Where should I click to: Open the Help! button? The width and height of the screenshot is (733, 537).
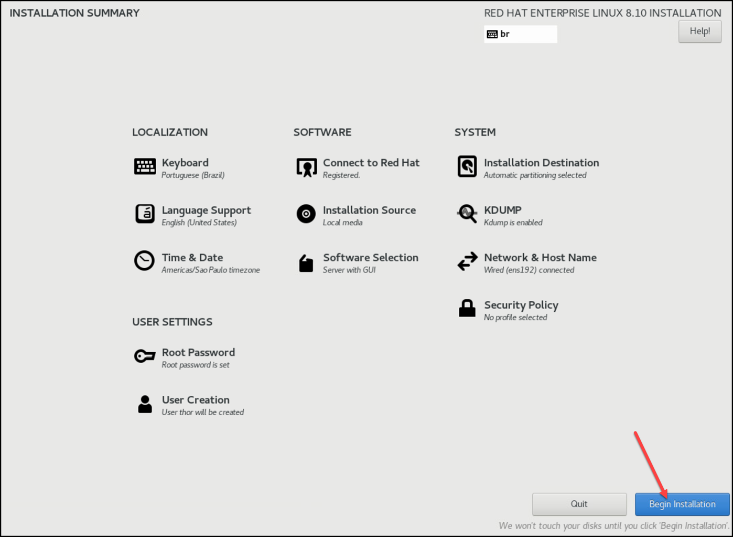click(699, 31)
